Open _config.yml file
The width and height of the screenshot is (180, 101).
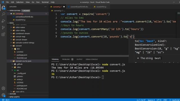pos(28,74)
